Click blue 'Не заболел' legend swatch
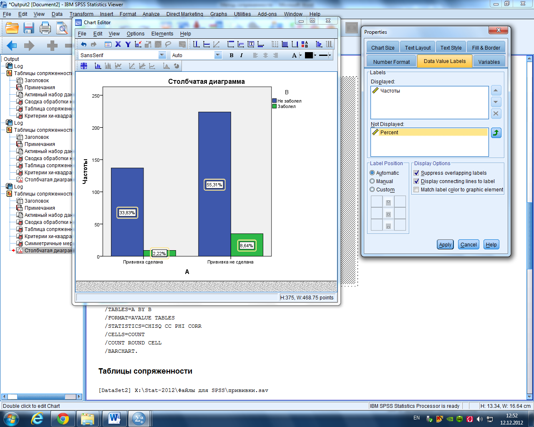The image size is (534, 427). (275, 101)
